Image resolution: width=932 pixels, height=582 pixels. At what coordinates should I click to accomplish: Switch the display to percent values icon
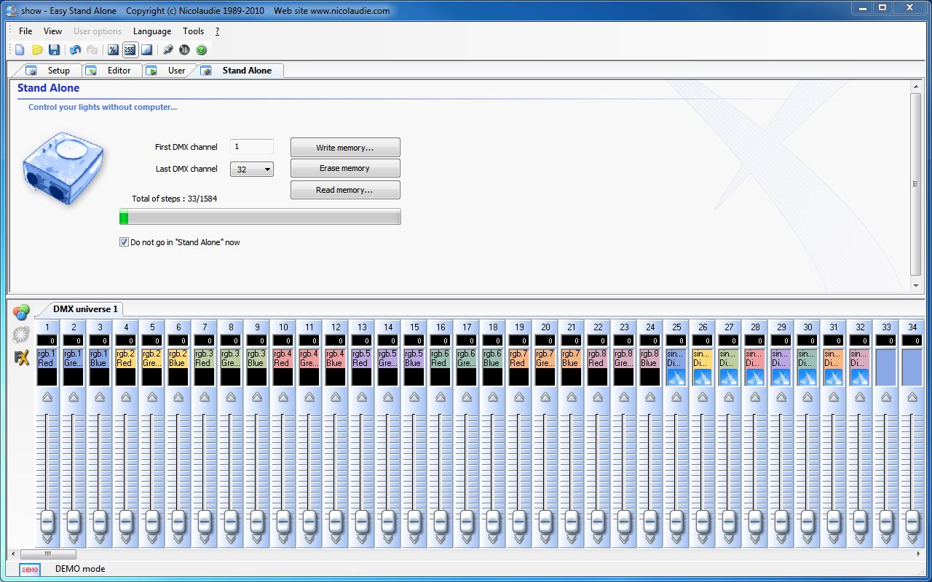click(x=113, y=50)
